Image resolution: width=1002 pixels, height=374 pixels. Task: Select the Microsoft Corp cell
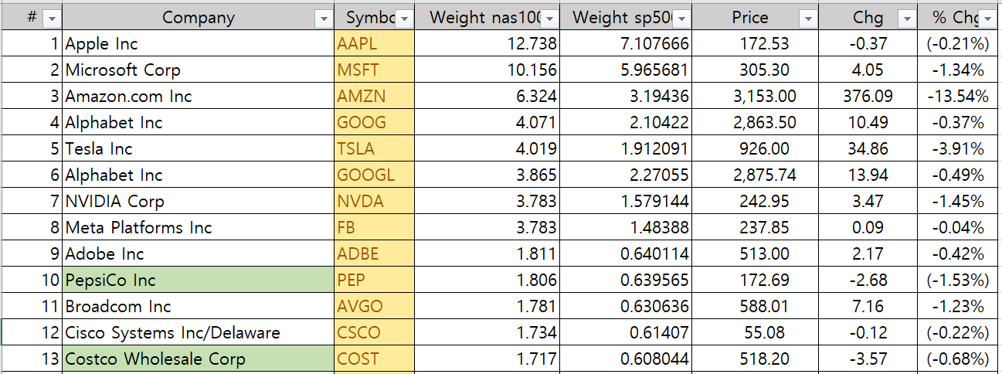coord(199,70)
